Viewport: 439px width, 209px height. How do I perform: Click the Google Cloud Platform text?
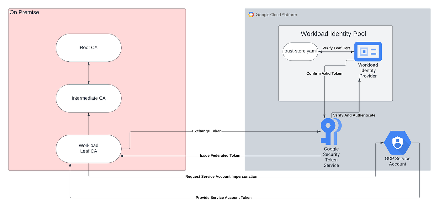point(276,14)
